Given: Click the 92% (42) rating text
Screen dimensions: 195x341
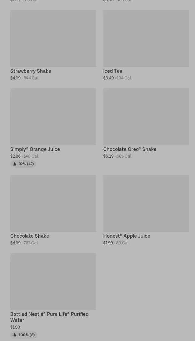Looking at the screenshot, I should pos(26,164).
